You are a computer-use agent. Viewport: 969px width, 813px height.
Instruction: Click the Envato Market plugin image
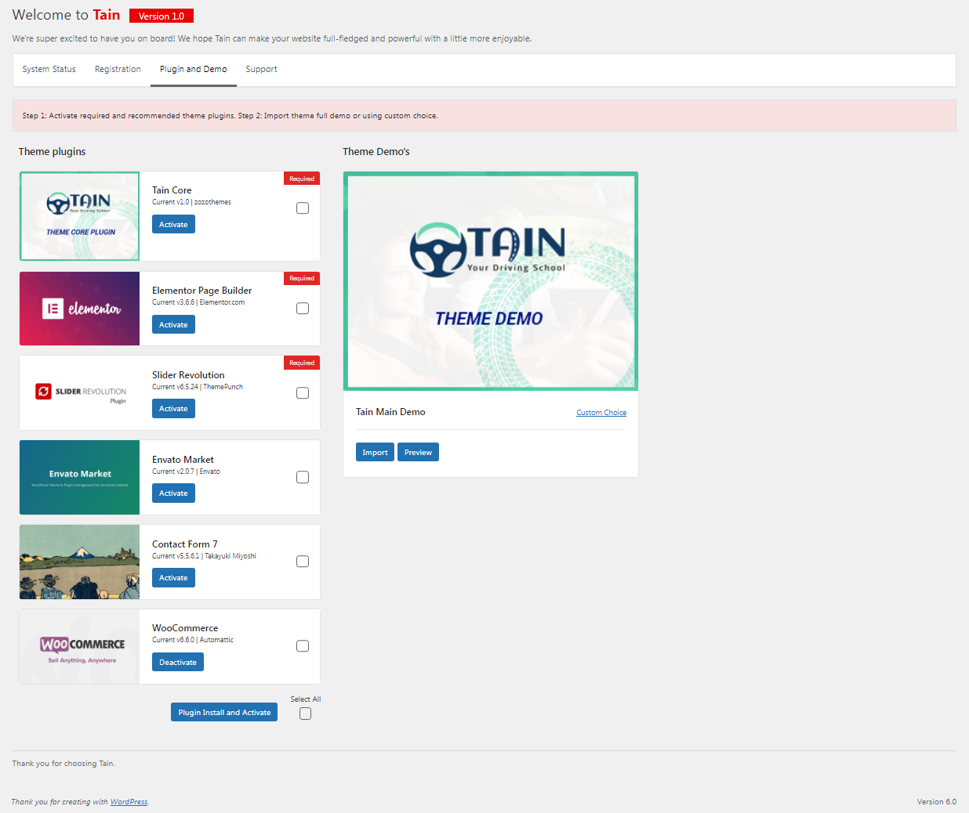pos(79,477)
